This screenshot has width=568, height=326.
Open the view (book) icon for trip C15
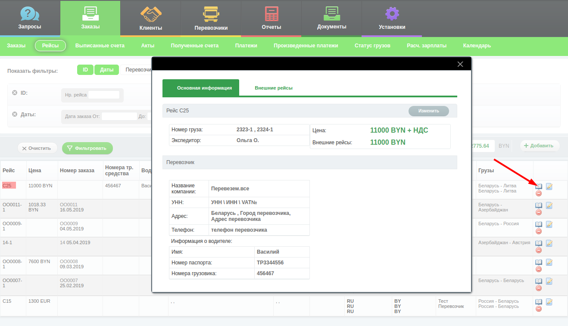click(539, 302)
